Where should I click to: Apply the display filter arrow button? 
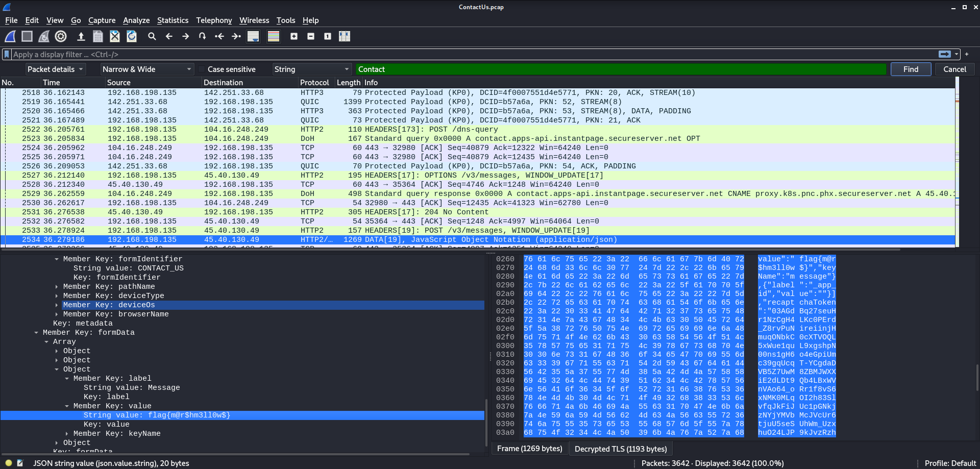[945, 54]
